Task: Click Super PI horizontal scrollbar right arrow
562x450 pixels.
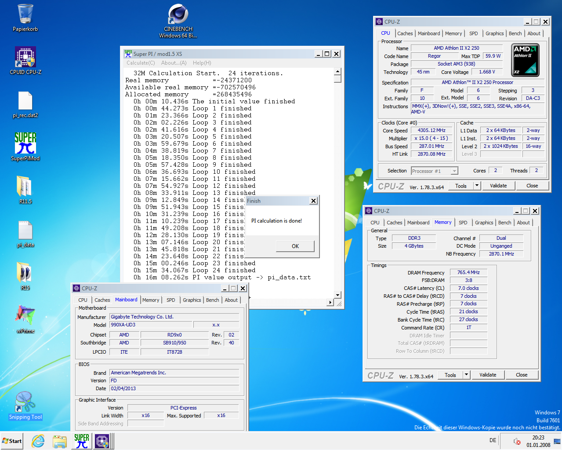Action: coord(330,302)
